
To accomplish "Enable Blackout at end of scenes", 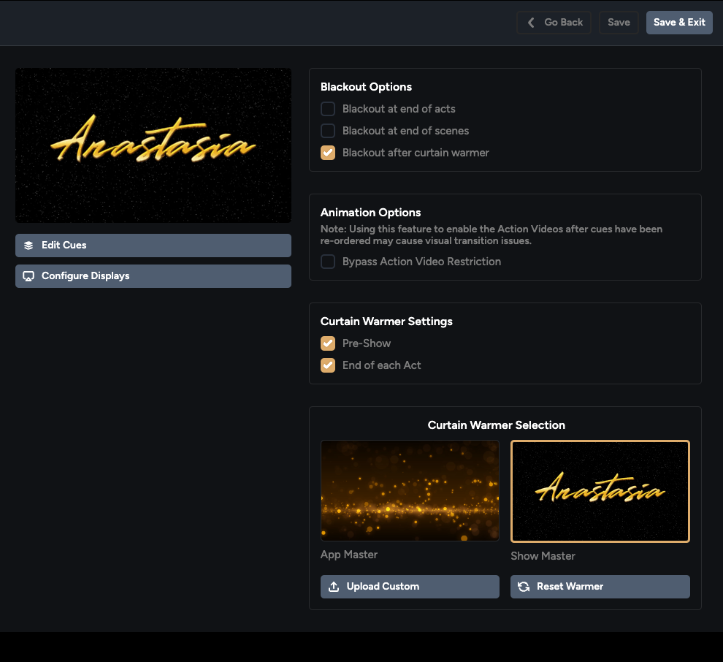I will 328,131.
